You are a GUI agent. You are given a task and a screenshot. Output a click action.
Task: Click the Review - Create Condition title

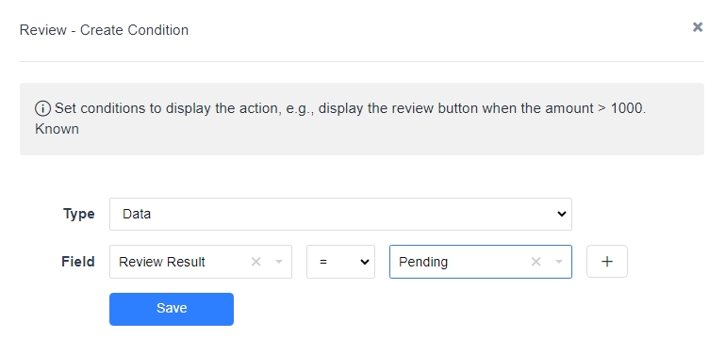coord(104,30)
